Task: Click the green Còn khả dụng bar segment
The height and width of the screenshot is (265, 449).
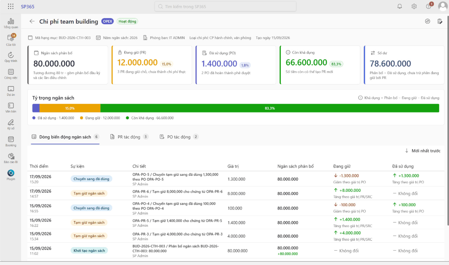Action: tap(270, 108)
